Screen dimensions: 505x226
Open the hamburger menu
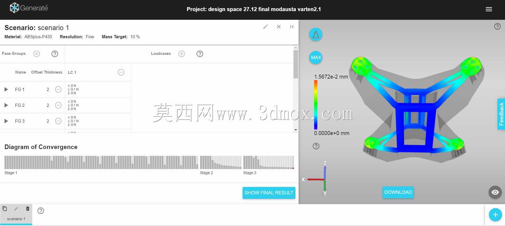(489, 9)
